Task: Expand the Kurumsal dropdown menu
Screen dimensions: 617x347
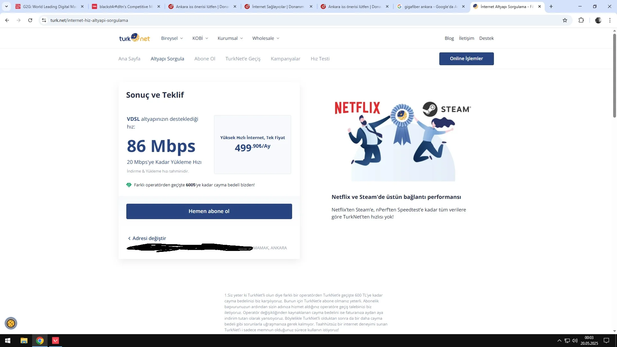Action: (230, 38)
